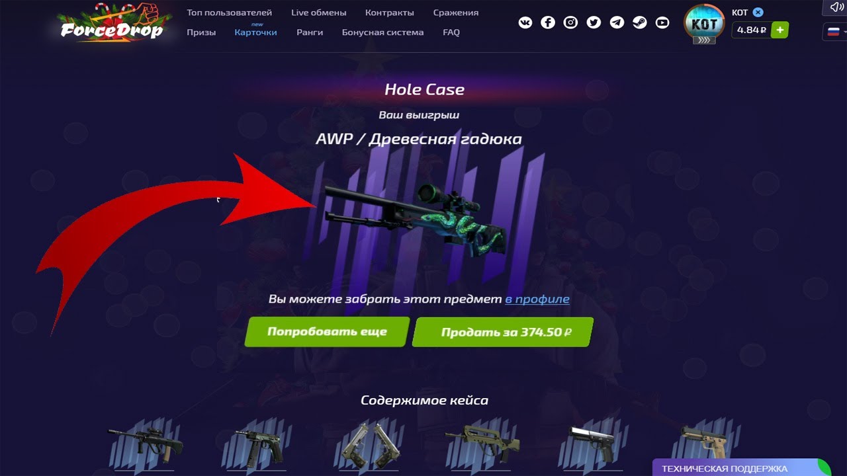
Task: Follow the в профиле link
Action: [x=537, y=299]
